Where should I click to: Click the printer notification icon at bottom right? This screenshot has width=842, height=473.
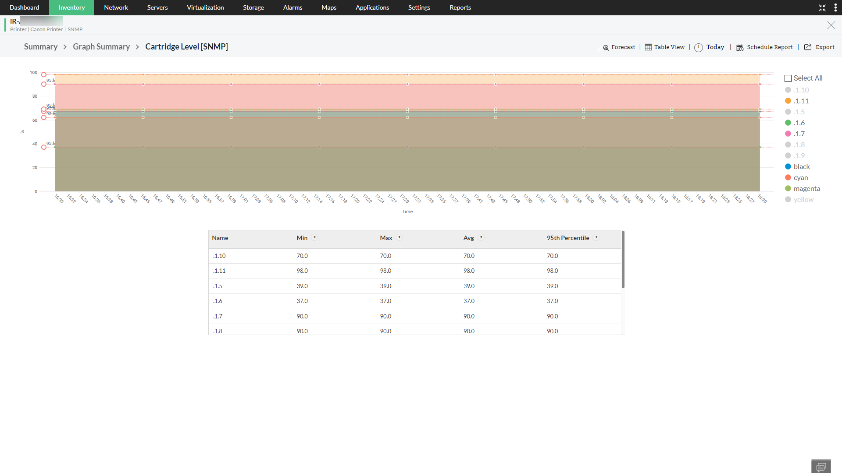[821, 466]
